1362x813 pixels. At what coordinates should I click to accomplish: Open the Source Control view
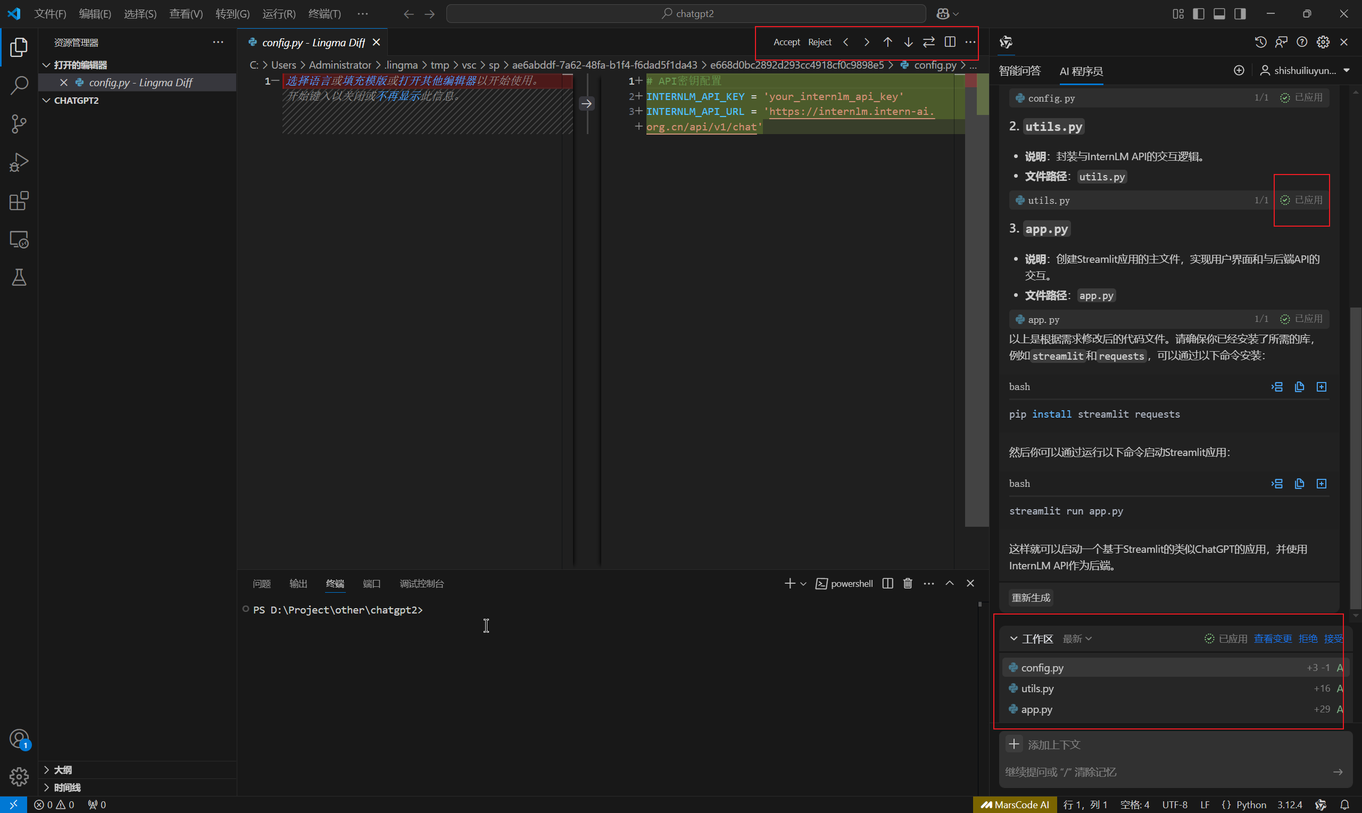pyautogui.click(x=19, y=124)
